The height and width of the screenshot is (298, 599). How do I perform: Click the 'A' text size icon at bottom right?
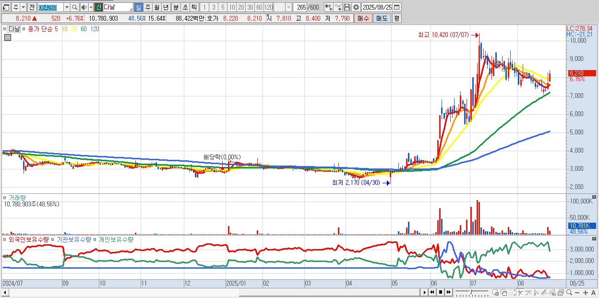pos(594,292)
